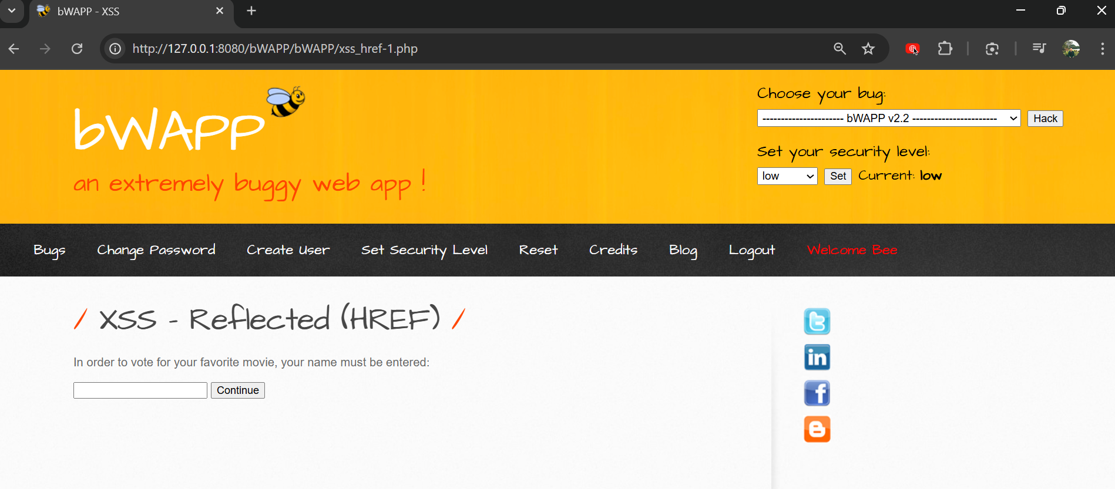Open the Blogger icon link

tap(817, 429)
